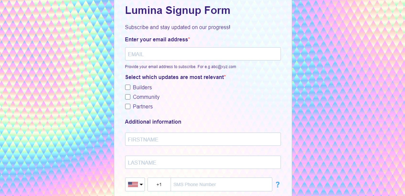Click the "Community" label text
This screenshot has height=196, width=405.
click(x=146, y=97)
